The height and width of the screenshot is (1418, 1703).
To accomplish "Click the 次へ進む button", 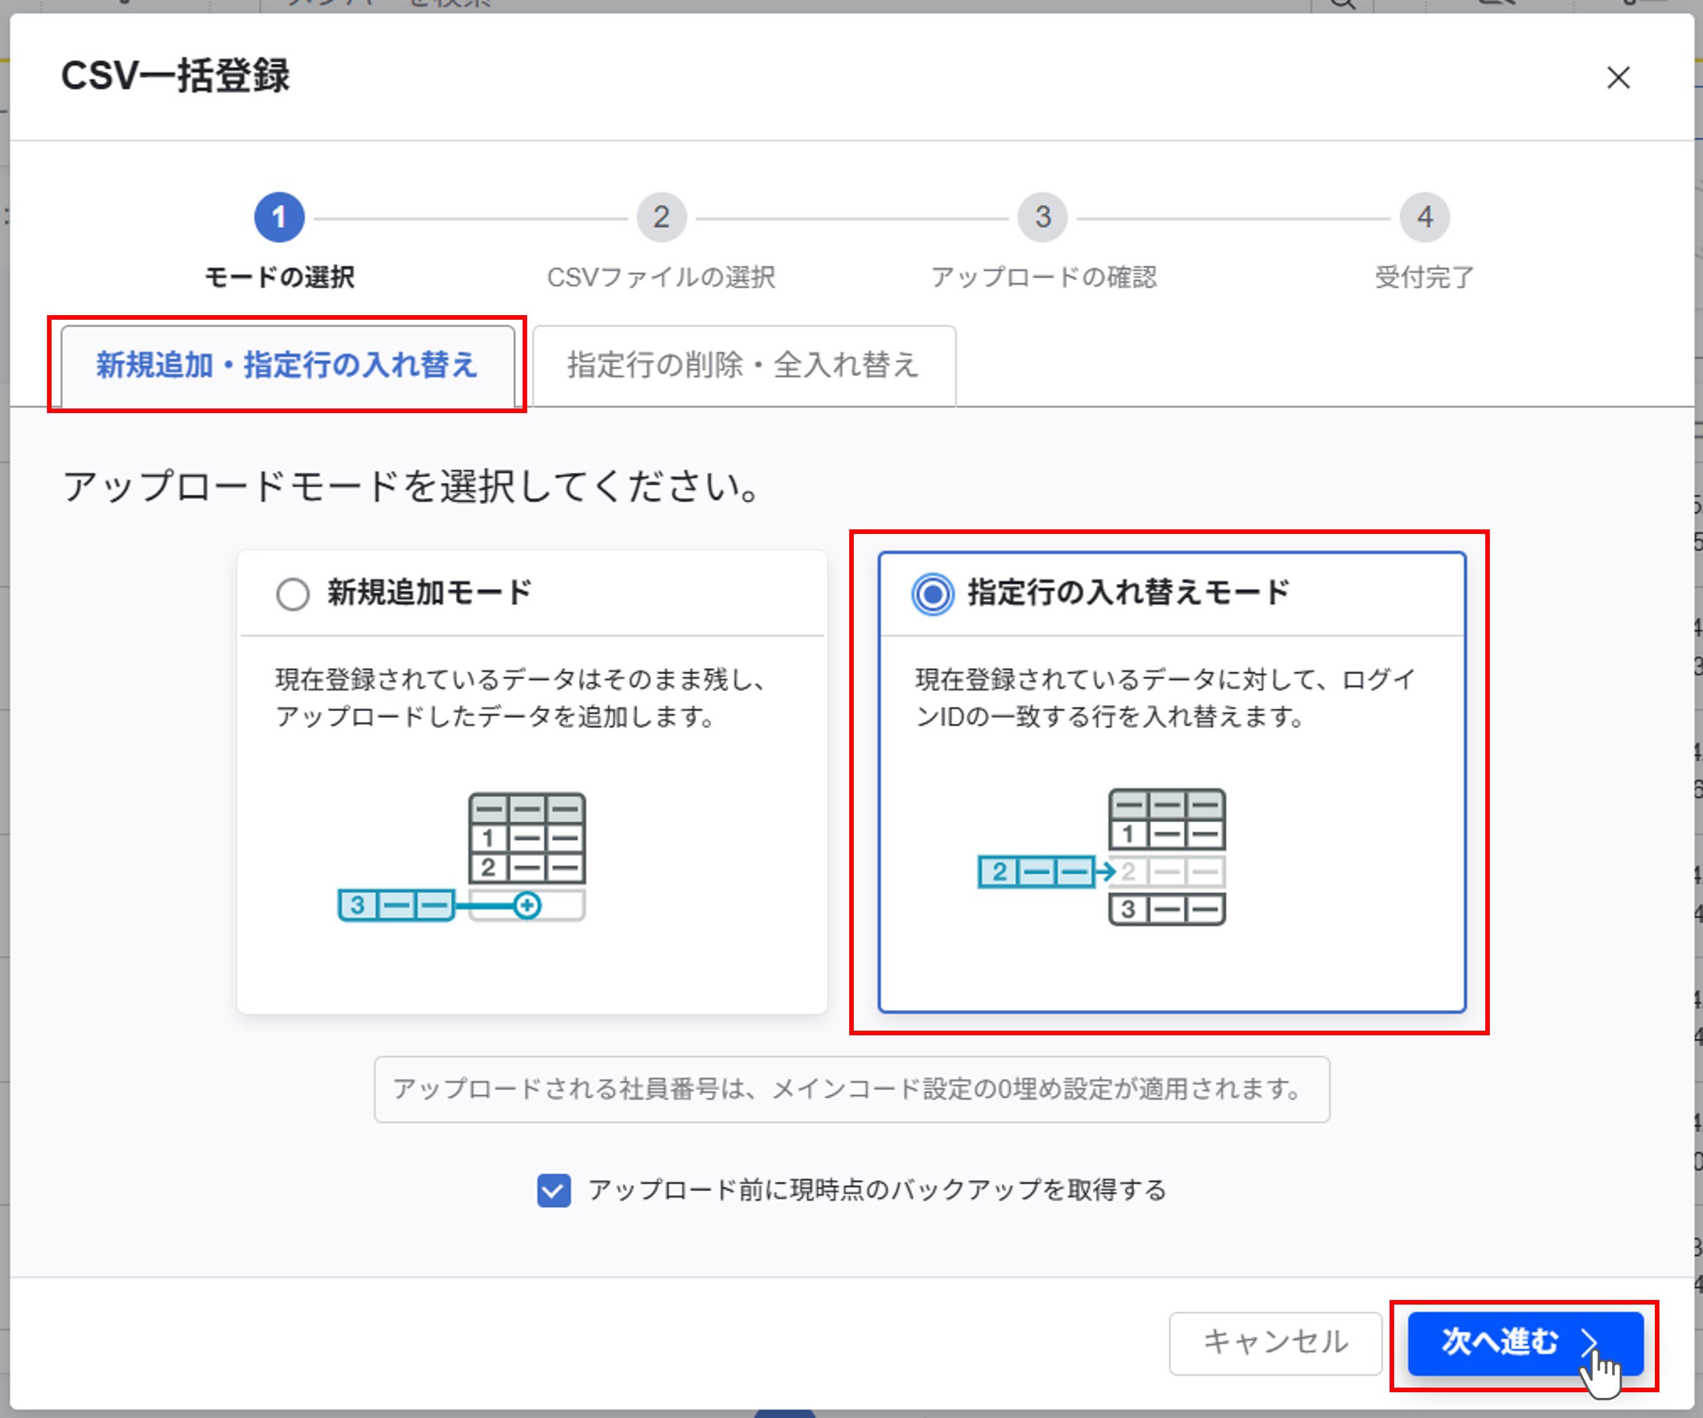I will 1525,1342.
